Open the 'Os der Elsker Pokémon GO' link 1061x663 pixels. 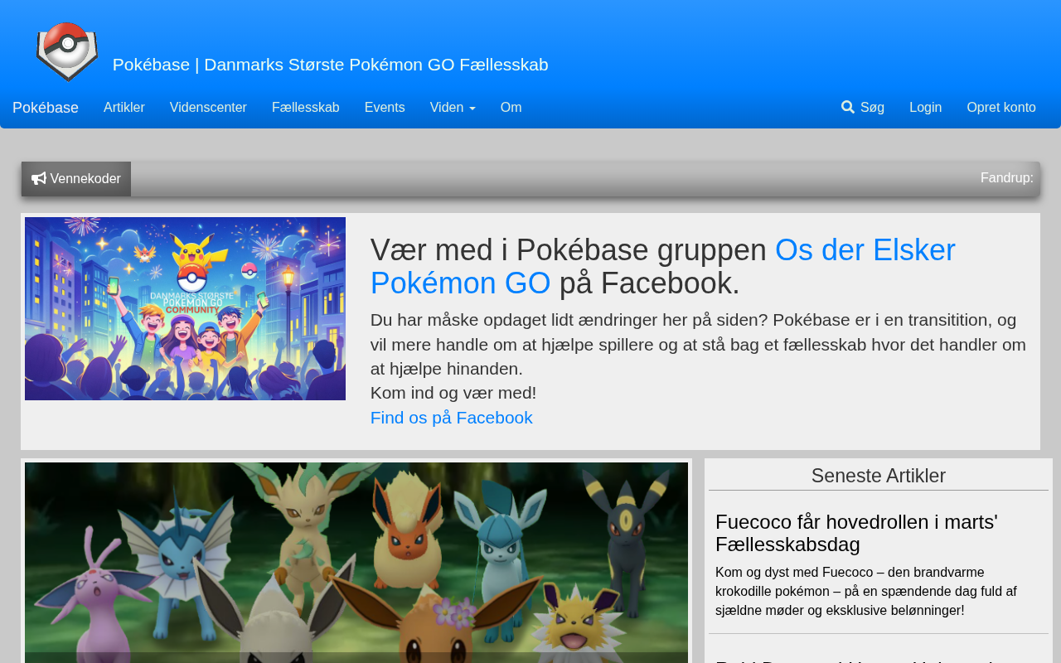(663, 267)
